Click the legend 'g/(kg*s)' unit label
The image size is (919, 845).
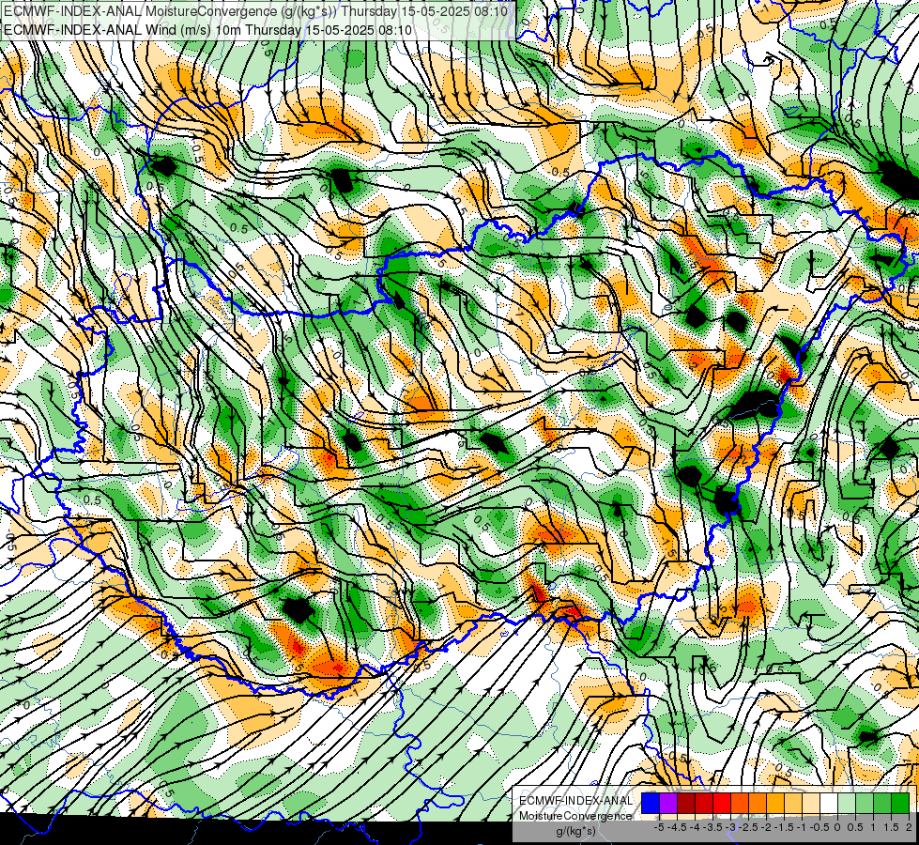click(x=575, y=831)
